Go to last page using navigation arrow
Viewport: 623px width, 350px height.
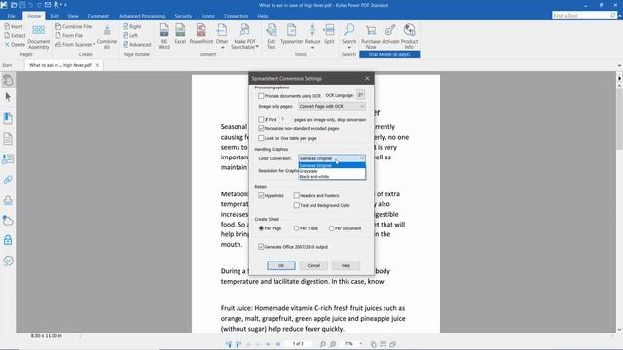[277, 344]
